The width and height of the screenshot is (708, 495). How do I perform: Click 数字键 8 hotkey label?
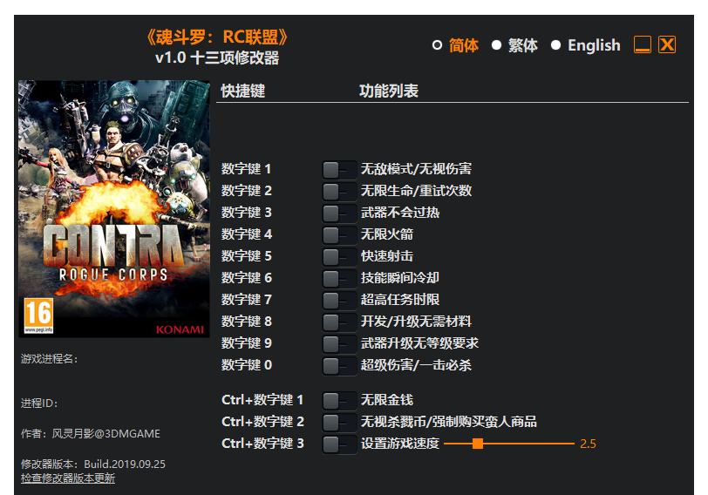(246, 322)
